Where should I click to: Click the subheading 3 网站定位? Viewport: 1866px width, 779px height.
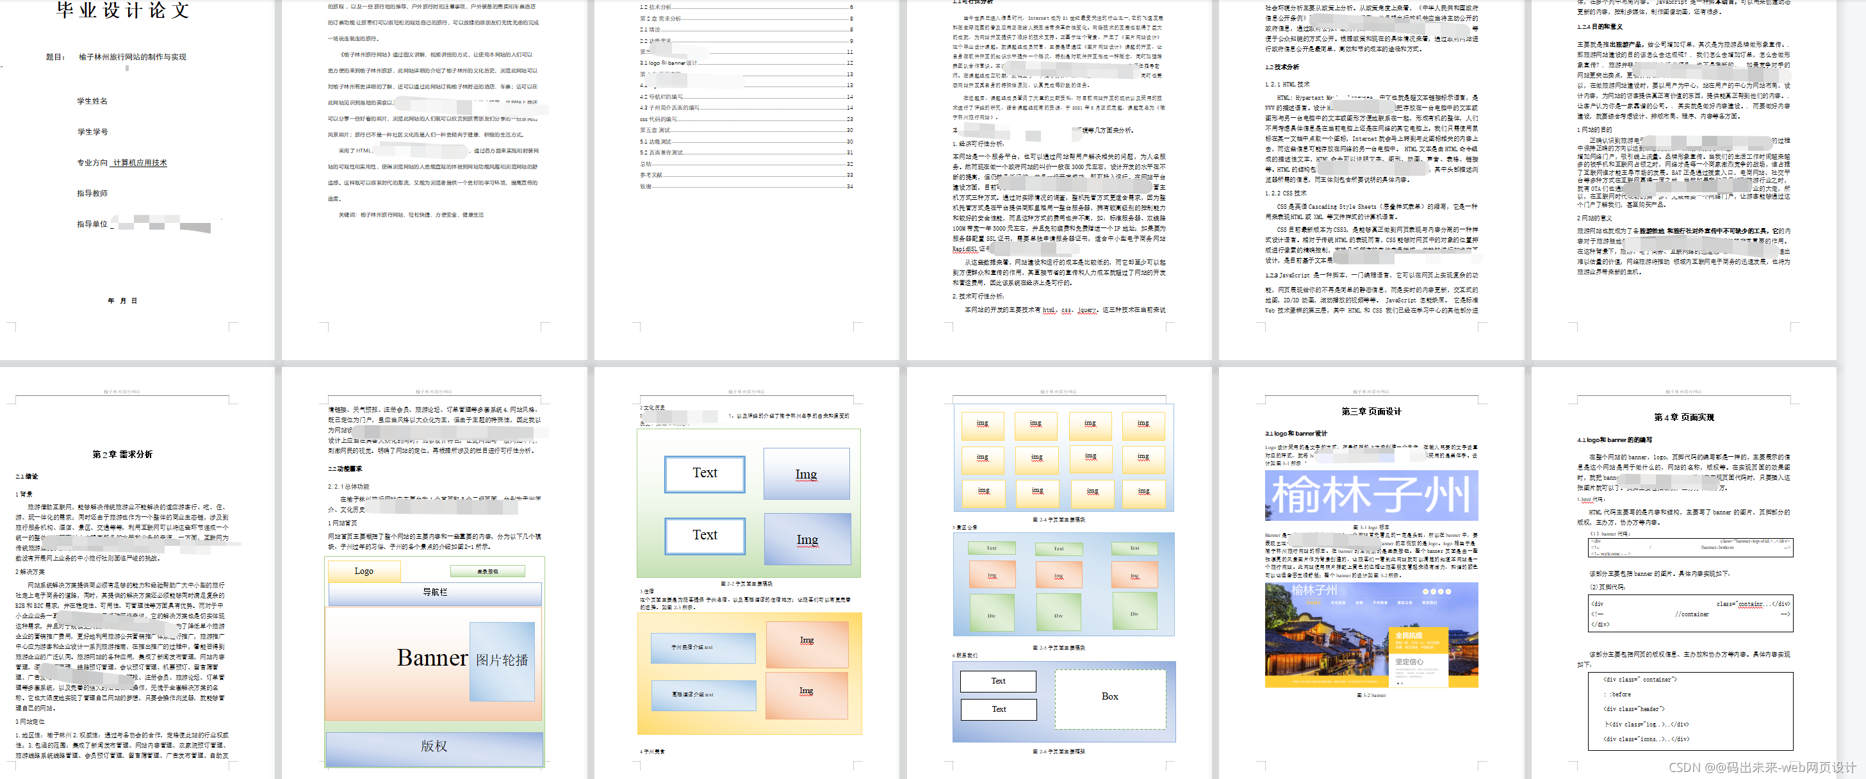click(29, 722)
